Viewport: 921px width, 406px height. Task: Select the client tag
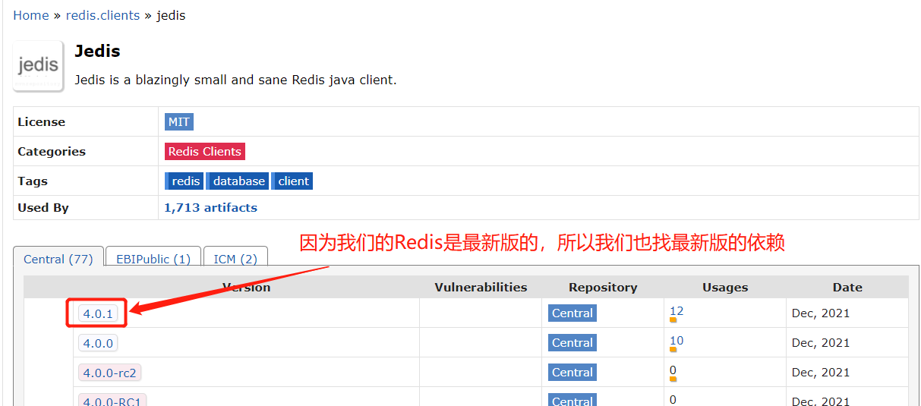[x=292, y=181]
